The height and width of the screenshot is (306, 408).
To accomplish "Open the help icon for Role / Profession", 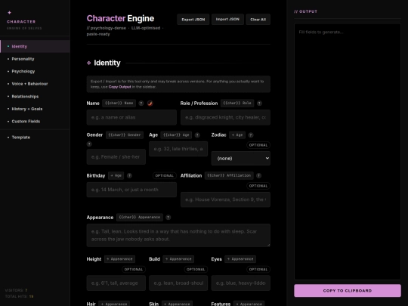I will (x=259, y=104).
